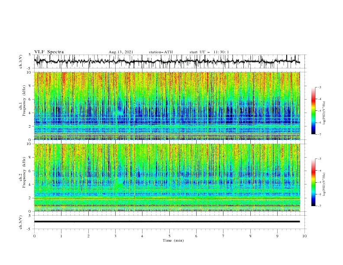This screenshot has height=265, width=343.
Task: Click the thick black ch.3 voltage trace
Action: (167, 222)
